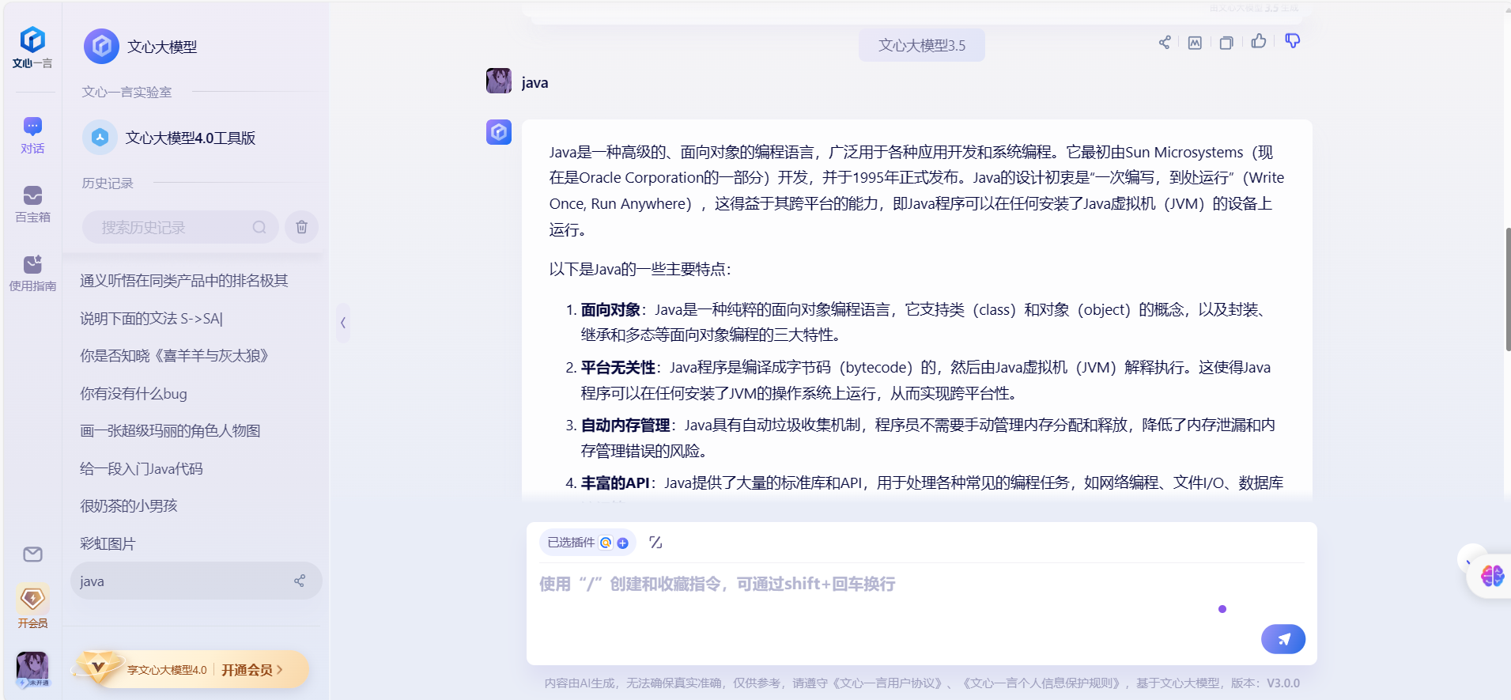Click the Markdown copy icon
This screenshot has height=700, width=1511.
(1195, 43)
